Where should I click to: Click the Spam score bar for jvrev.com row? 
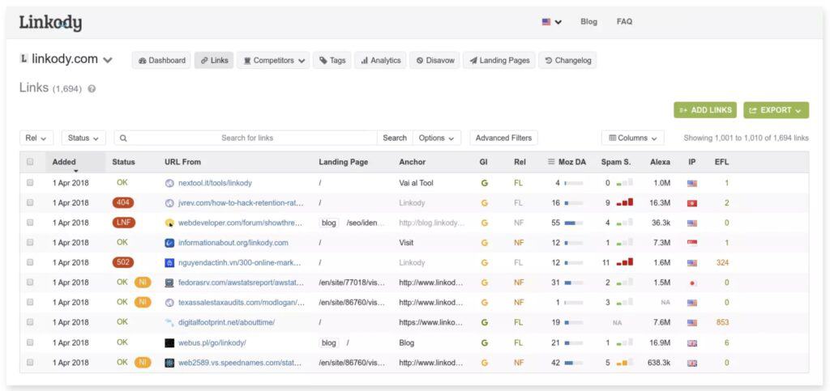tap(624, 203)
